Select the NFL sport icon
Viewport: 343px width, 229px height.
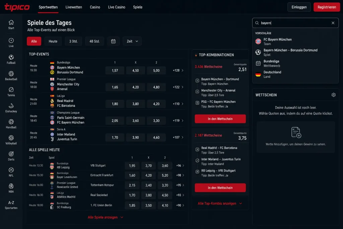[x=11, y=170]
